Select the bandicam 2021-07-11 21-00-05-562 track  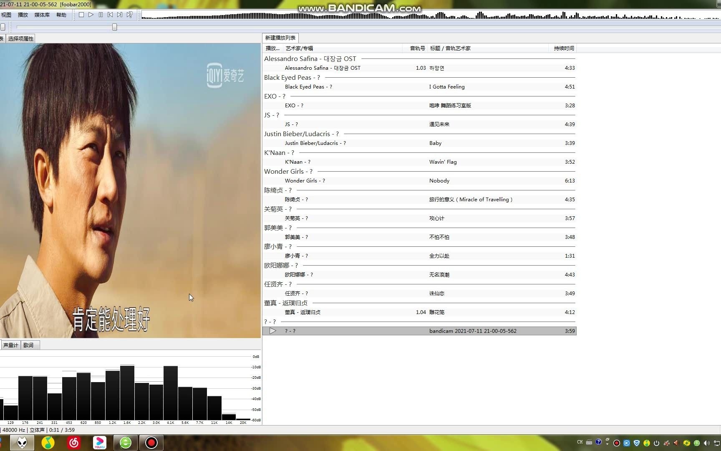[x=419, y=331]
